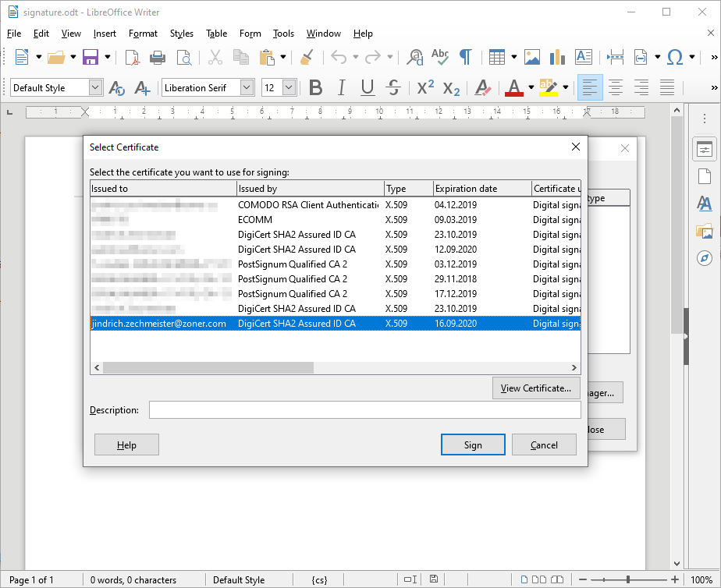721x588 pixels.
Task: Click the Print icon
Action: point(158,58)
